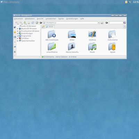Viewport: 139px width, 139px height.
Task: Click the Stop loading toolbar icon
Action: [37, 23]
